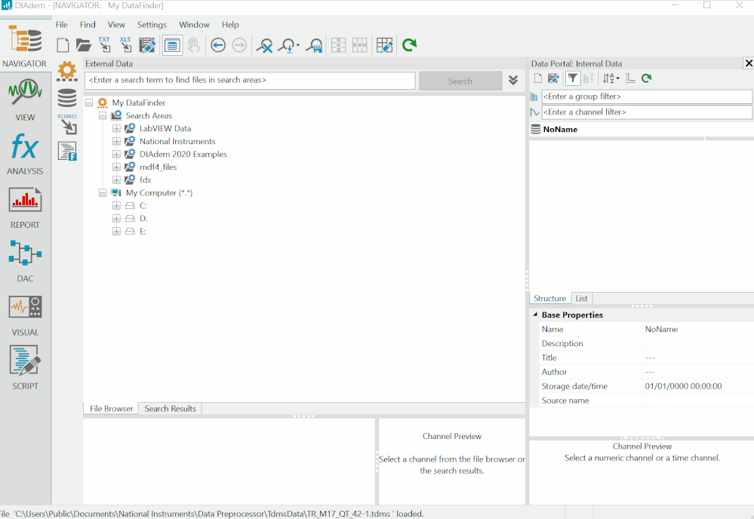Expand the E: drive node
The image size is (754, 519).
pos(116,231)
